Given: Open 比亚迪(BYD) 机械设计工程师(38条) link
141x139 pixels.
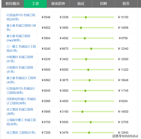Looking at the screenshot, I should (21, 91).
